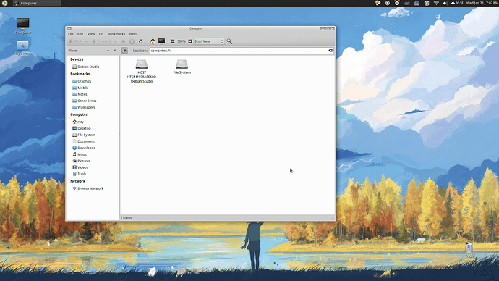Clear the location bar text
Viewport: 499px width, 281px height.
[330, 51]
